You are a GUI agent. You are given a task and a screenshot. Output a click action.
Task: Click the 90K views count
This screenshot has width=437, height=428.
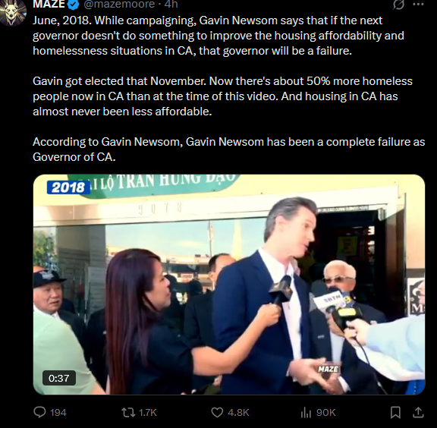point(325,412)
